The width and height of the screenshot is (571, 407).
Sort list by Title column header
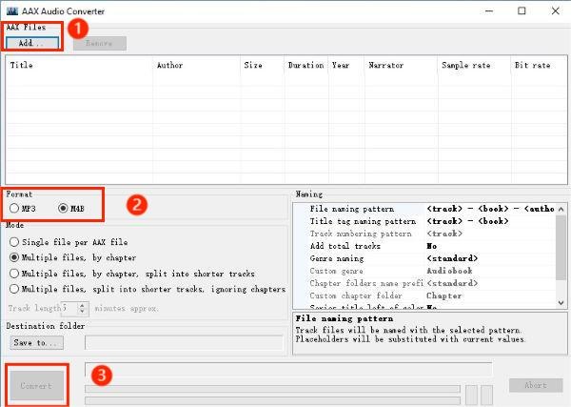[79, 65]
